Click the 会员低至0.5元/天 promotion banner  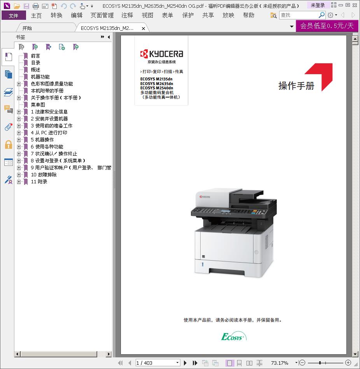(327, 26)
